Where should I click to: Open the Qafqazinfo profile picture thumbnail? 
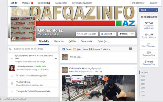pos(23,29)
